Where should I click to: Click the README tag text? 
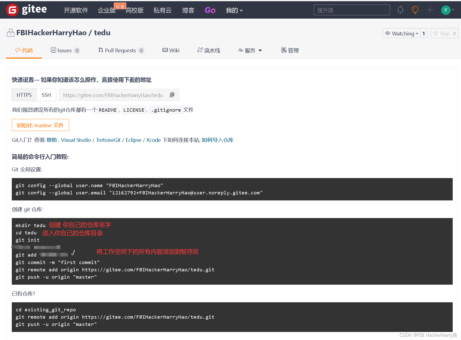point(108,110)
